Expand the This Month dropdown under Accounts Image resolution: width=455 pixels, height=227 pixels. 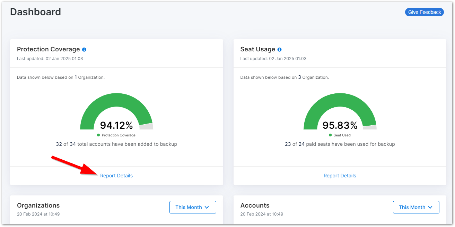coord(416,207)
